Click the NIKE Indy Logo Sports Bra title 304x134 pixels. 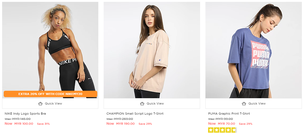[25, 114]
